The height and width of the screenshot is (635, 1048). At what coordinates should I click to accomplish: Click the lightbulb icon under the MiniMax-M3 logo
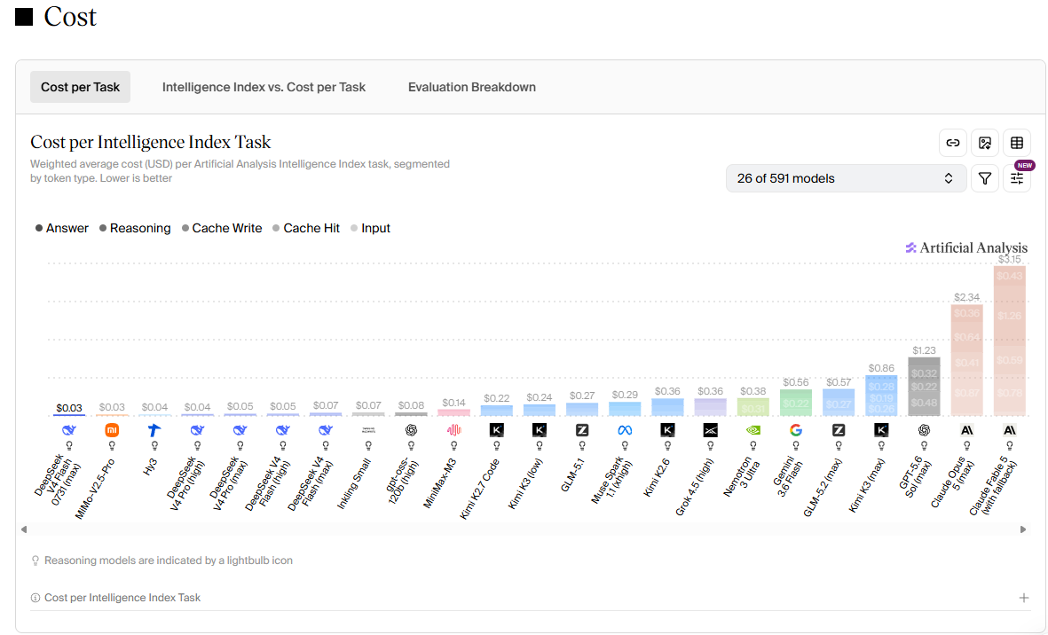click(453, 445)
